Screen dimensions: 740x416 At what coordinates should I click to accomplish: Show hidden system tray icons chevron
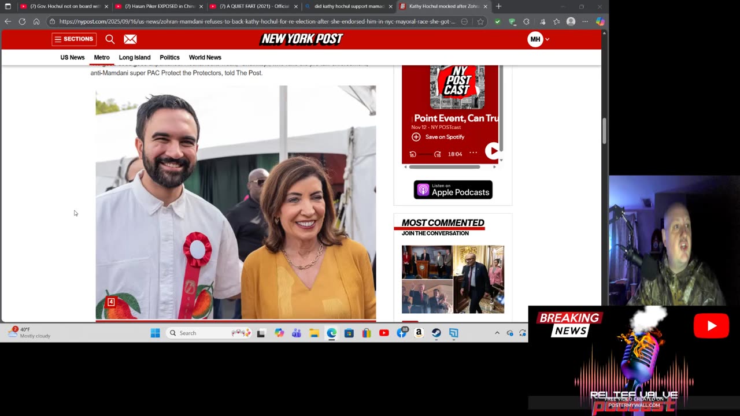[497, 333]
